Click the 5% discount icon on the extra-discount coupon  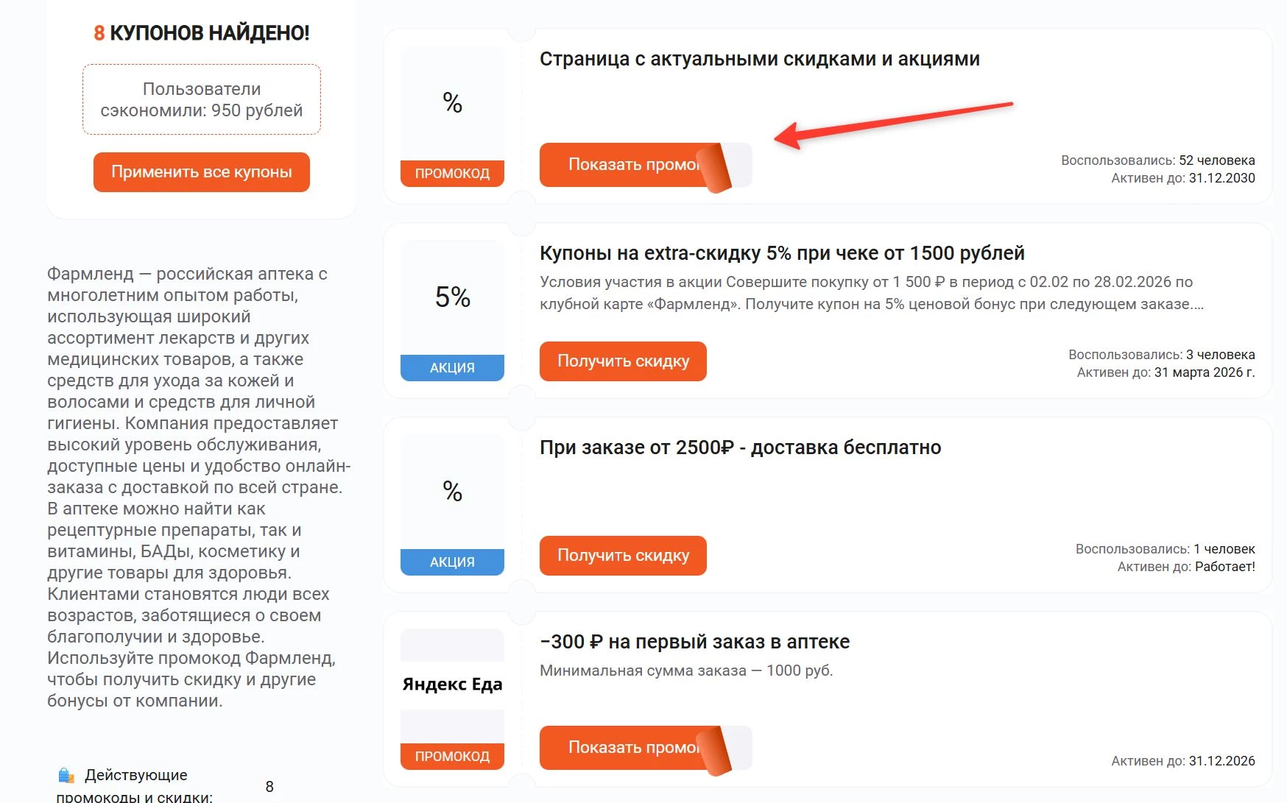451,298
